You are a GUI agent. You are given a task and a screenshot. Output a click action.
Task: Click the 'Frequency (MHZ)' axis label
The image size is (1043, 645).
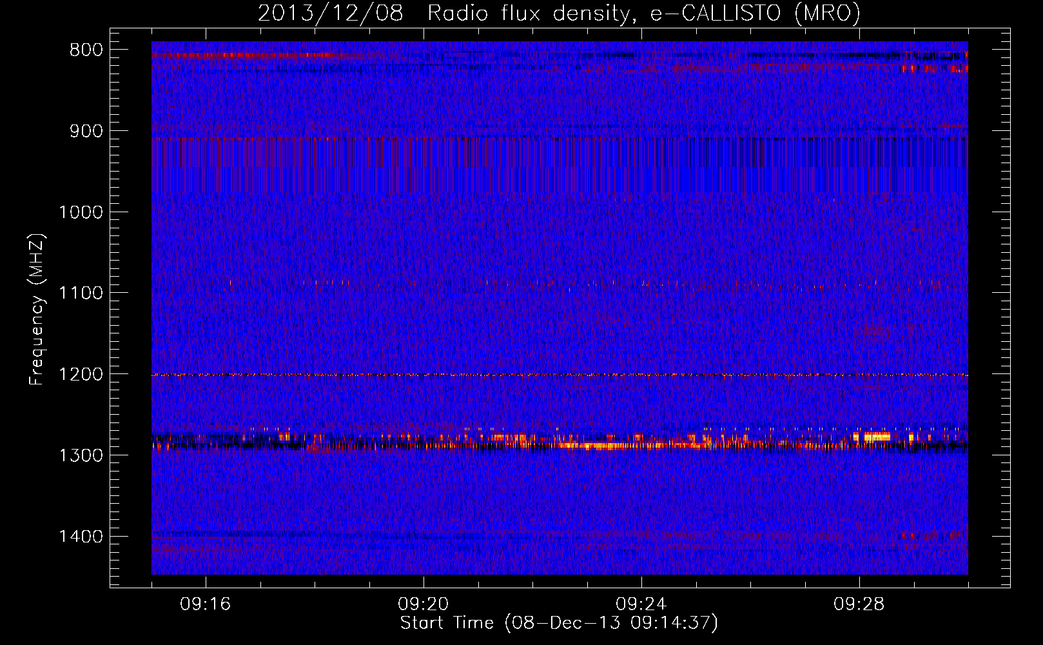[37, 310]
